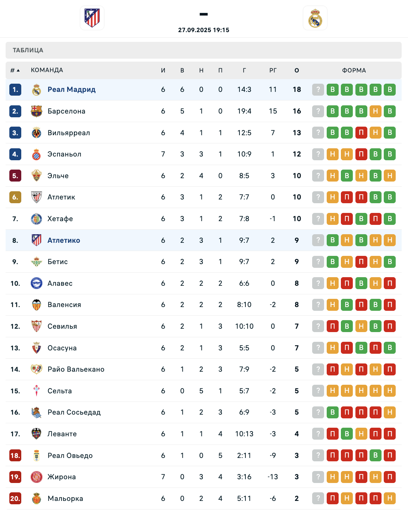The width and height of the screenshot is (408, 511).
Task: Click the Getafe club badge
Action: [37, 219]
